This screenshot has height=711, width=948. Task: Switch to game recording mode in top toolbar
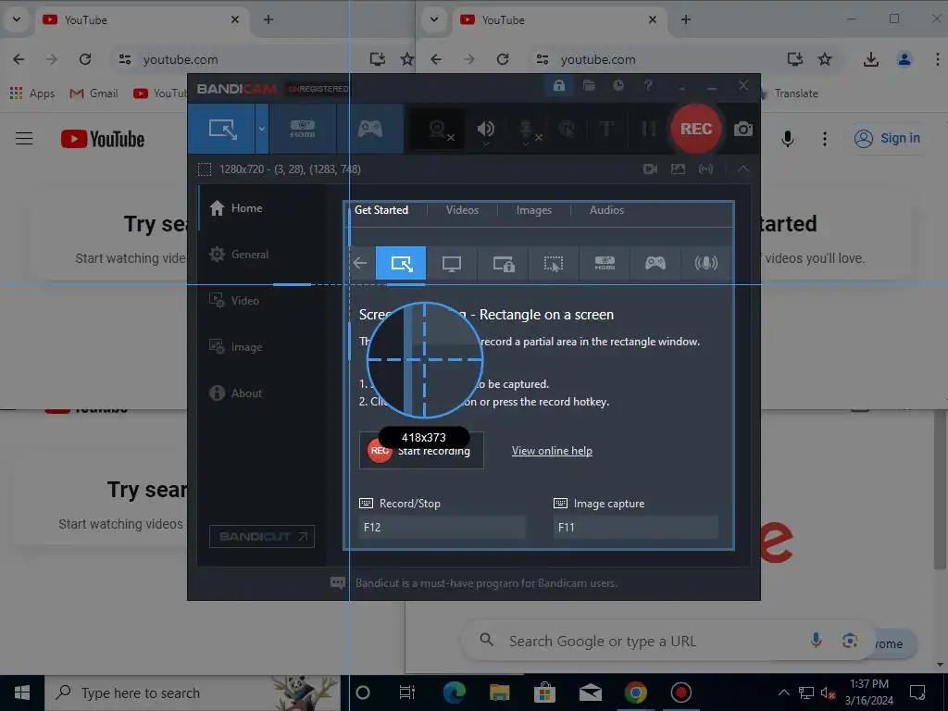click(x=370, y=129)
